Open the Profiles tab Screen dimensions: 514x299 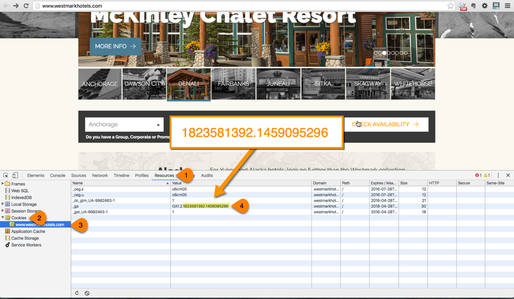click(x=142, y=175)
